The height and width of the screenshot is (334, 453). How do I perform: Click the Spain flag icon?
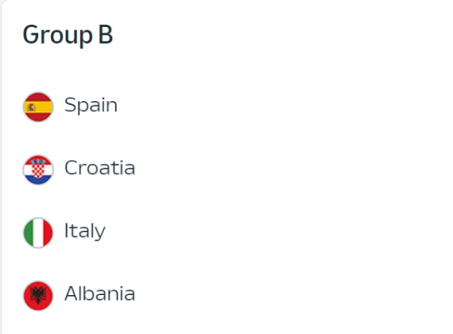[x=38, y=107]
